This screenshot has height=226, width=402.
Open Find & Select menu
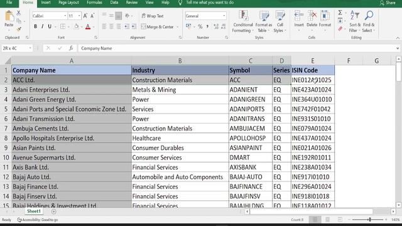[x=369, y=21]
